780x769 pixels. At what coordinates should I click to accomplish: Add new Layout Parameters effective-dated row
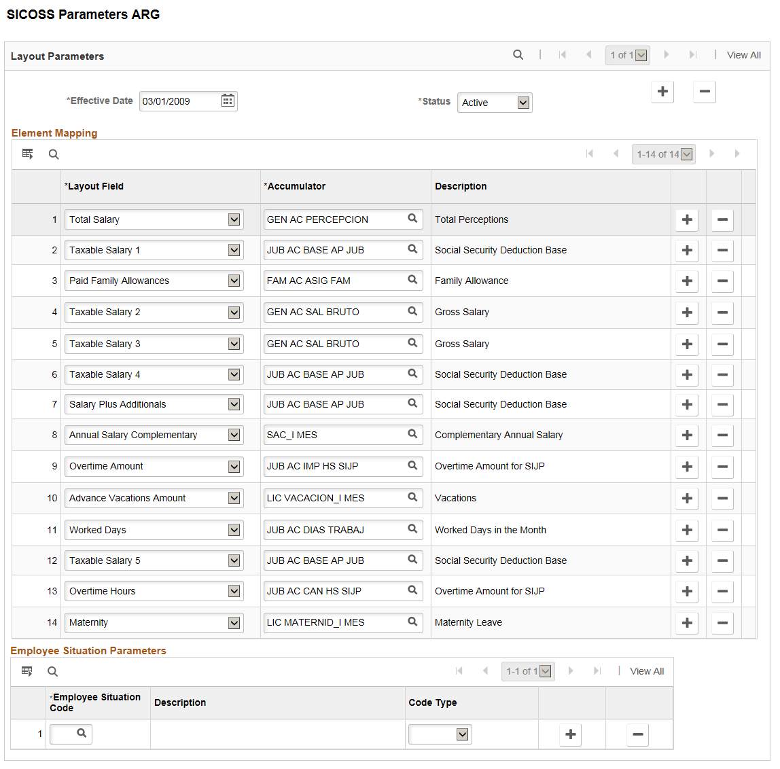[662, 92]
